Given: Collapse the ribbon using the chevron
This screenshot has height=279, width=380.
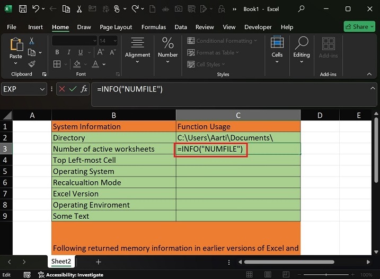Looking at the screenshot, I should [370, 75].
